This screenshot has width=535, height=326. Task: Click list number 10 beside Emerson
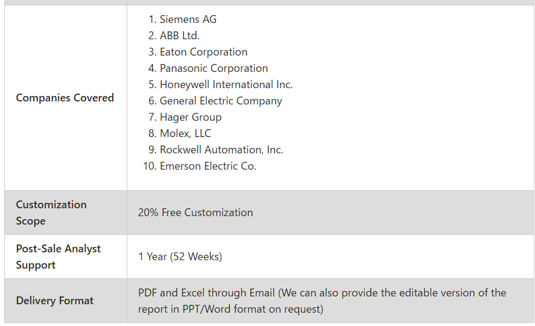[150, 166]
